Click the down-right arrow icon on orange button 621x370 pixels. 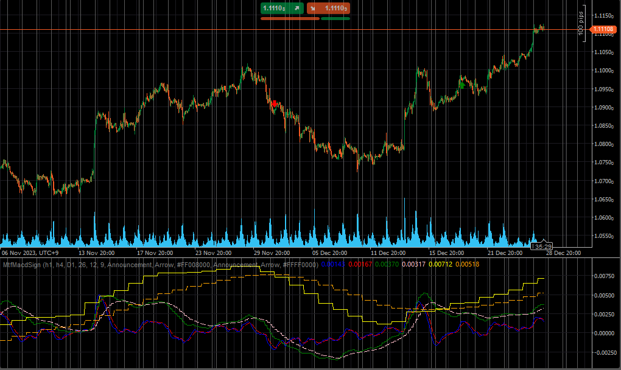[313, 9]
